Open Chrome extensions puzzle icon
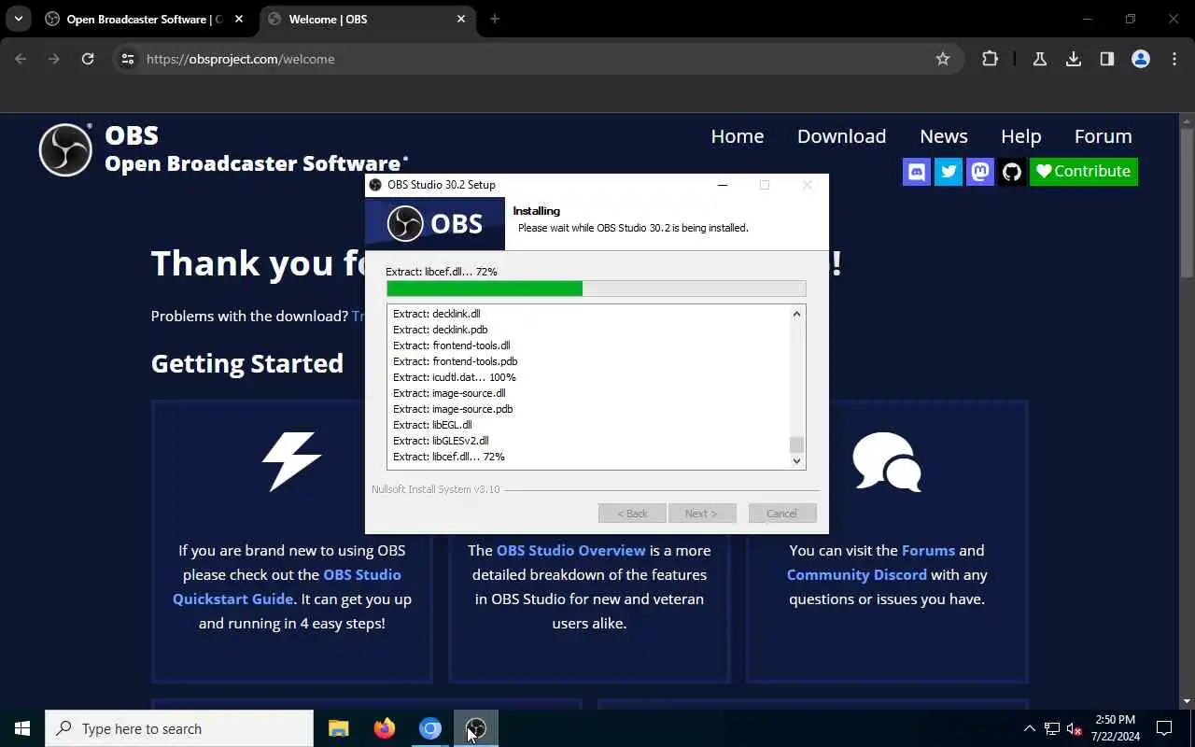The image size is (1195, 747). pos(990,59)
